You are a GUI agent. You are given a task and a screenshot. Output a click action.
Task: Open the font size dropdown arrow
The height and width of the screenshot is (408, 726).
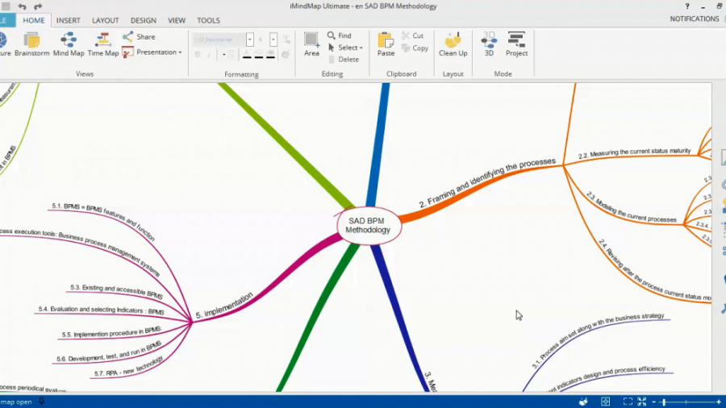coord(273,40)
